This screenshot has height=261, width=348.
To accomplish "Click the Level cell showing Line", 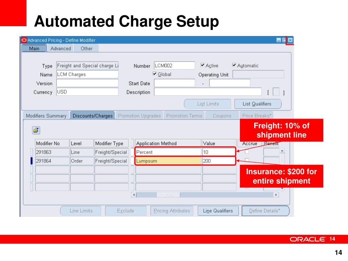I will tap(82, 152).
